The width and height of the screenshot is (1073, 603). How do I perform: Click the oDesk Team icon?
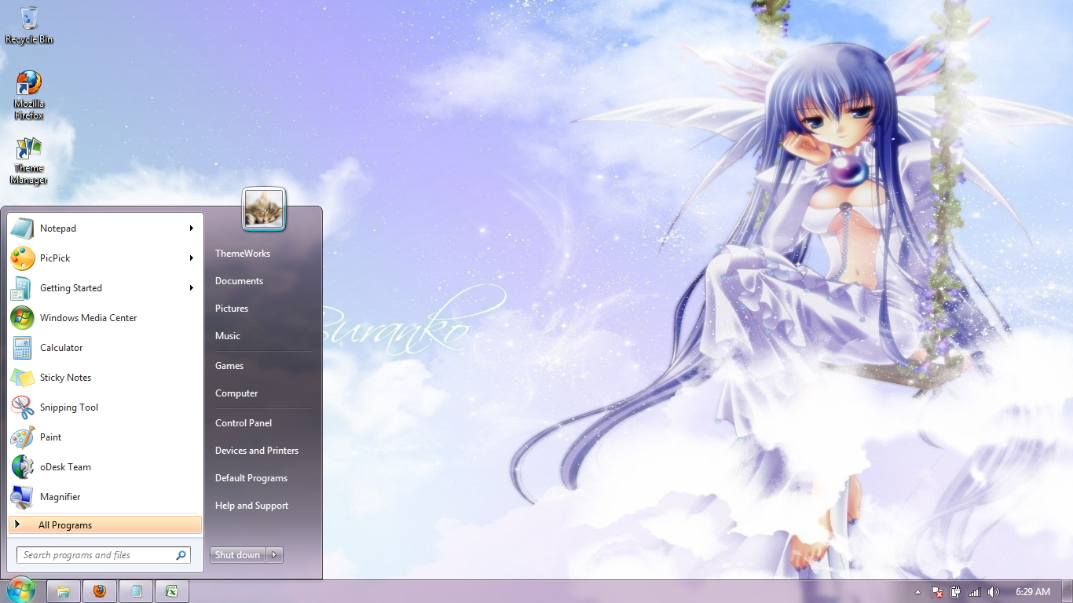click(22, 467)
